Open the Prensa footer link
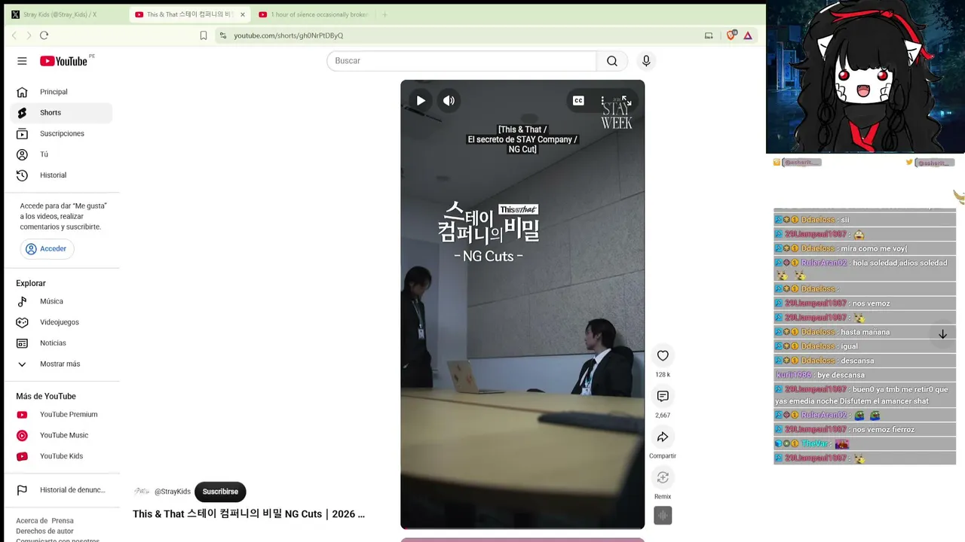 pos(63,521)
